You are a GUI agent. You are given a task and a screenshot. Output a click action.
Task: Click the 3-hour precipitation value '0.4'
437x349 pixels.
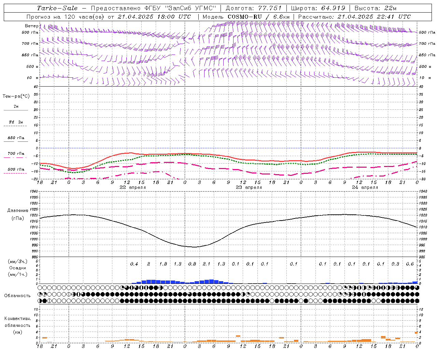pos(134,264)
